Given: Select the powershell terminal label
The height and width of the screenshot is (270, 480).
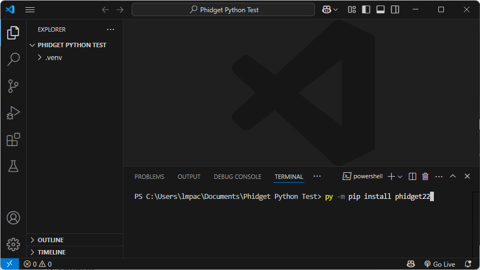Looking at the screenshot, I should (x=363, y=176).
